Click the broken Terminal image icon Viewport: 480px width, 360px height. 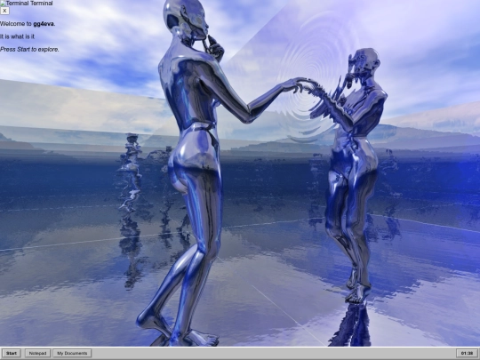pos(3,3)
